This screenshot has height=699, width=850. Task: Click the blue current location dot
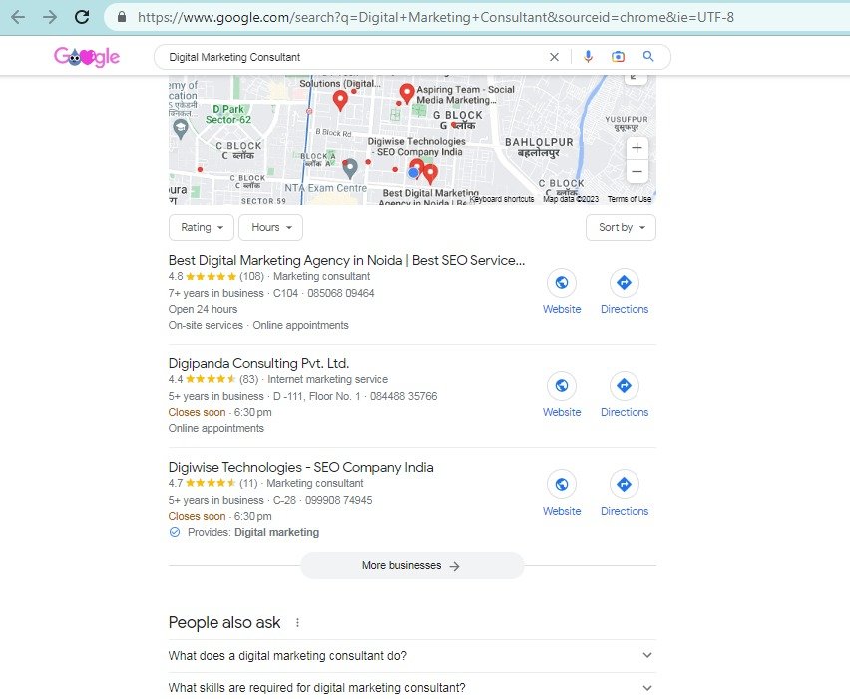(x=414, y=172)
